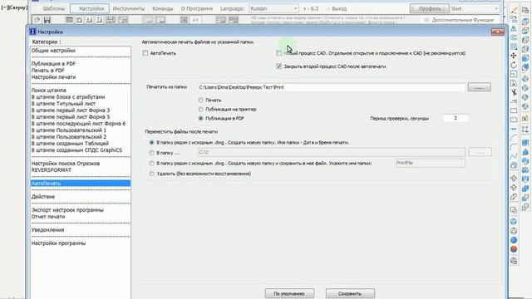Click the Выход menu item

point(336,8)
